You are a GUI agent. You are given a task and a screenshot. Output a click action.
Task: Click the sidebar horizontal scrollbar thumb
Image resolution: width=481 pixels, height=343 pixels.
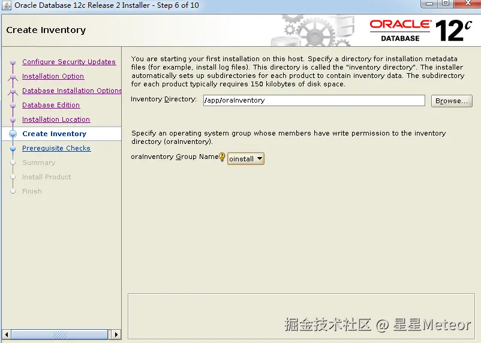tap(59, 335)
